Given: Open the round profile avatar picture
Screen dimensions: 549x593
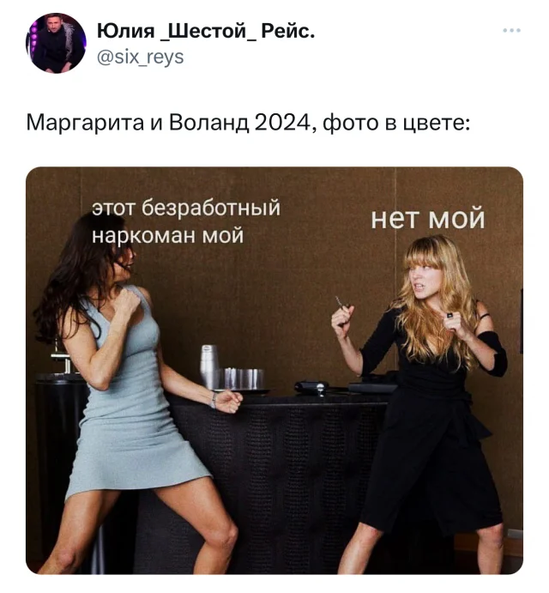Looking at the screenshot, I should [56, 43].
